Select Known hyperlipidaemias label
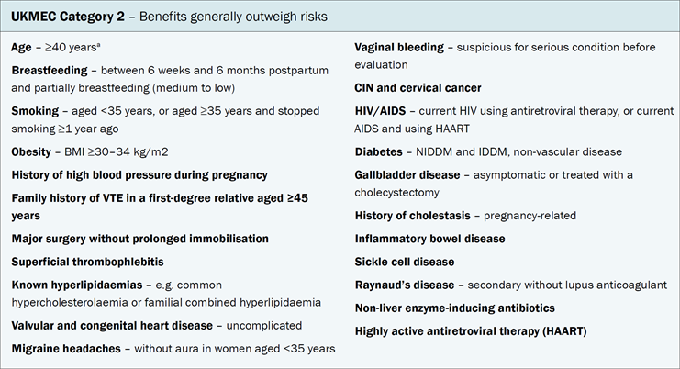The image size is (680, 369). [77, 285]
